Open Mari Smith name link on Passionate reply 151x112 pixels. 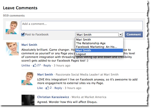point(45,74)
